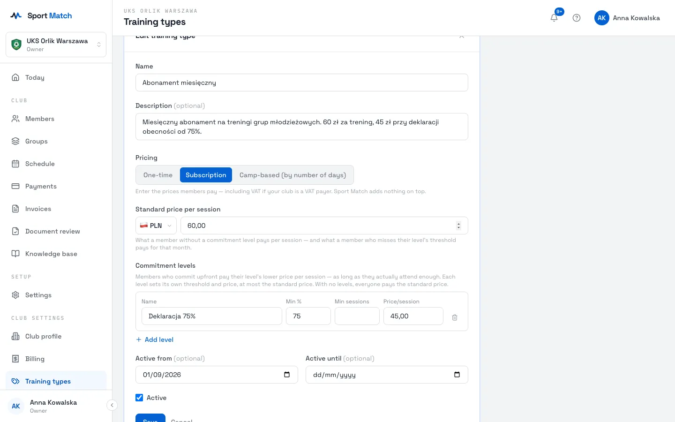Click the Price/session field showing 45,00
The image size is (675, 422).
coord(413,316)
